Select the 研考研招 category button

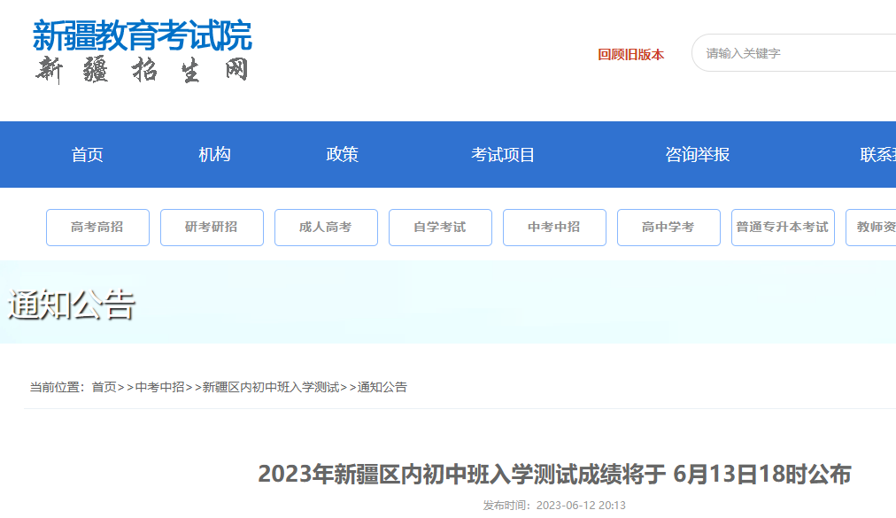point(212,228)
